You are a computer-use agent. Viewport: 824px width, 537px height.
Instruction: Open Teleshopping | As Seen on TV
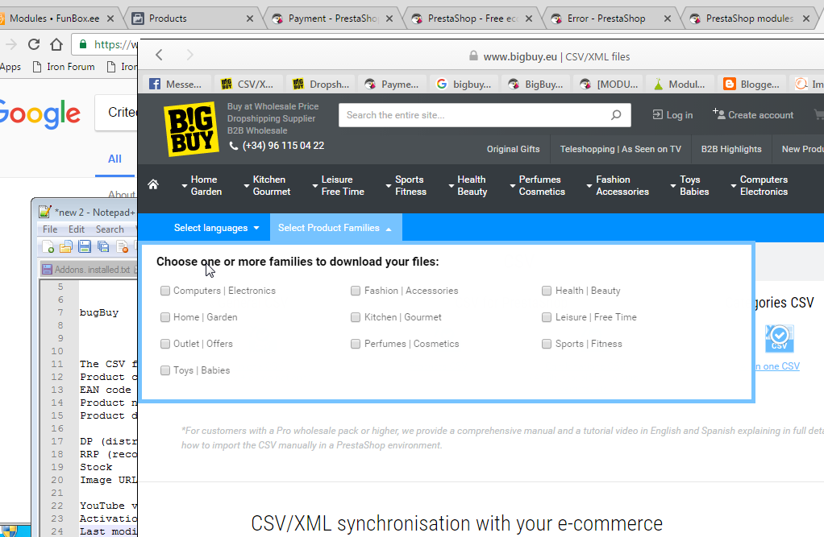tap(621, 149)
